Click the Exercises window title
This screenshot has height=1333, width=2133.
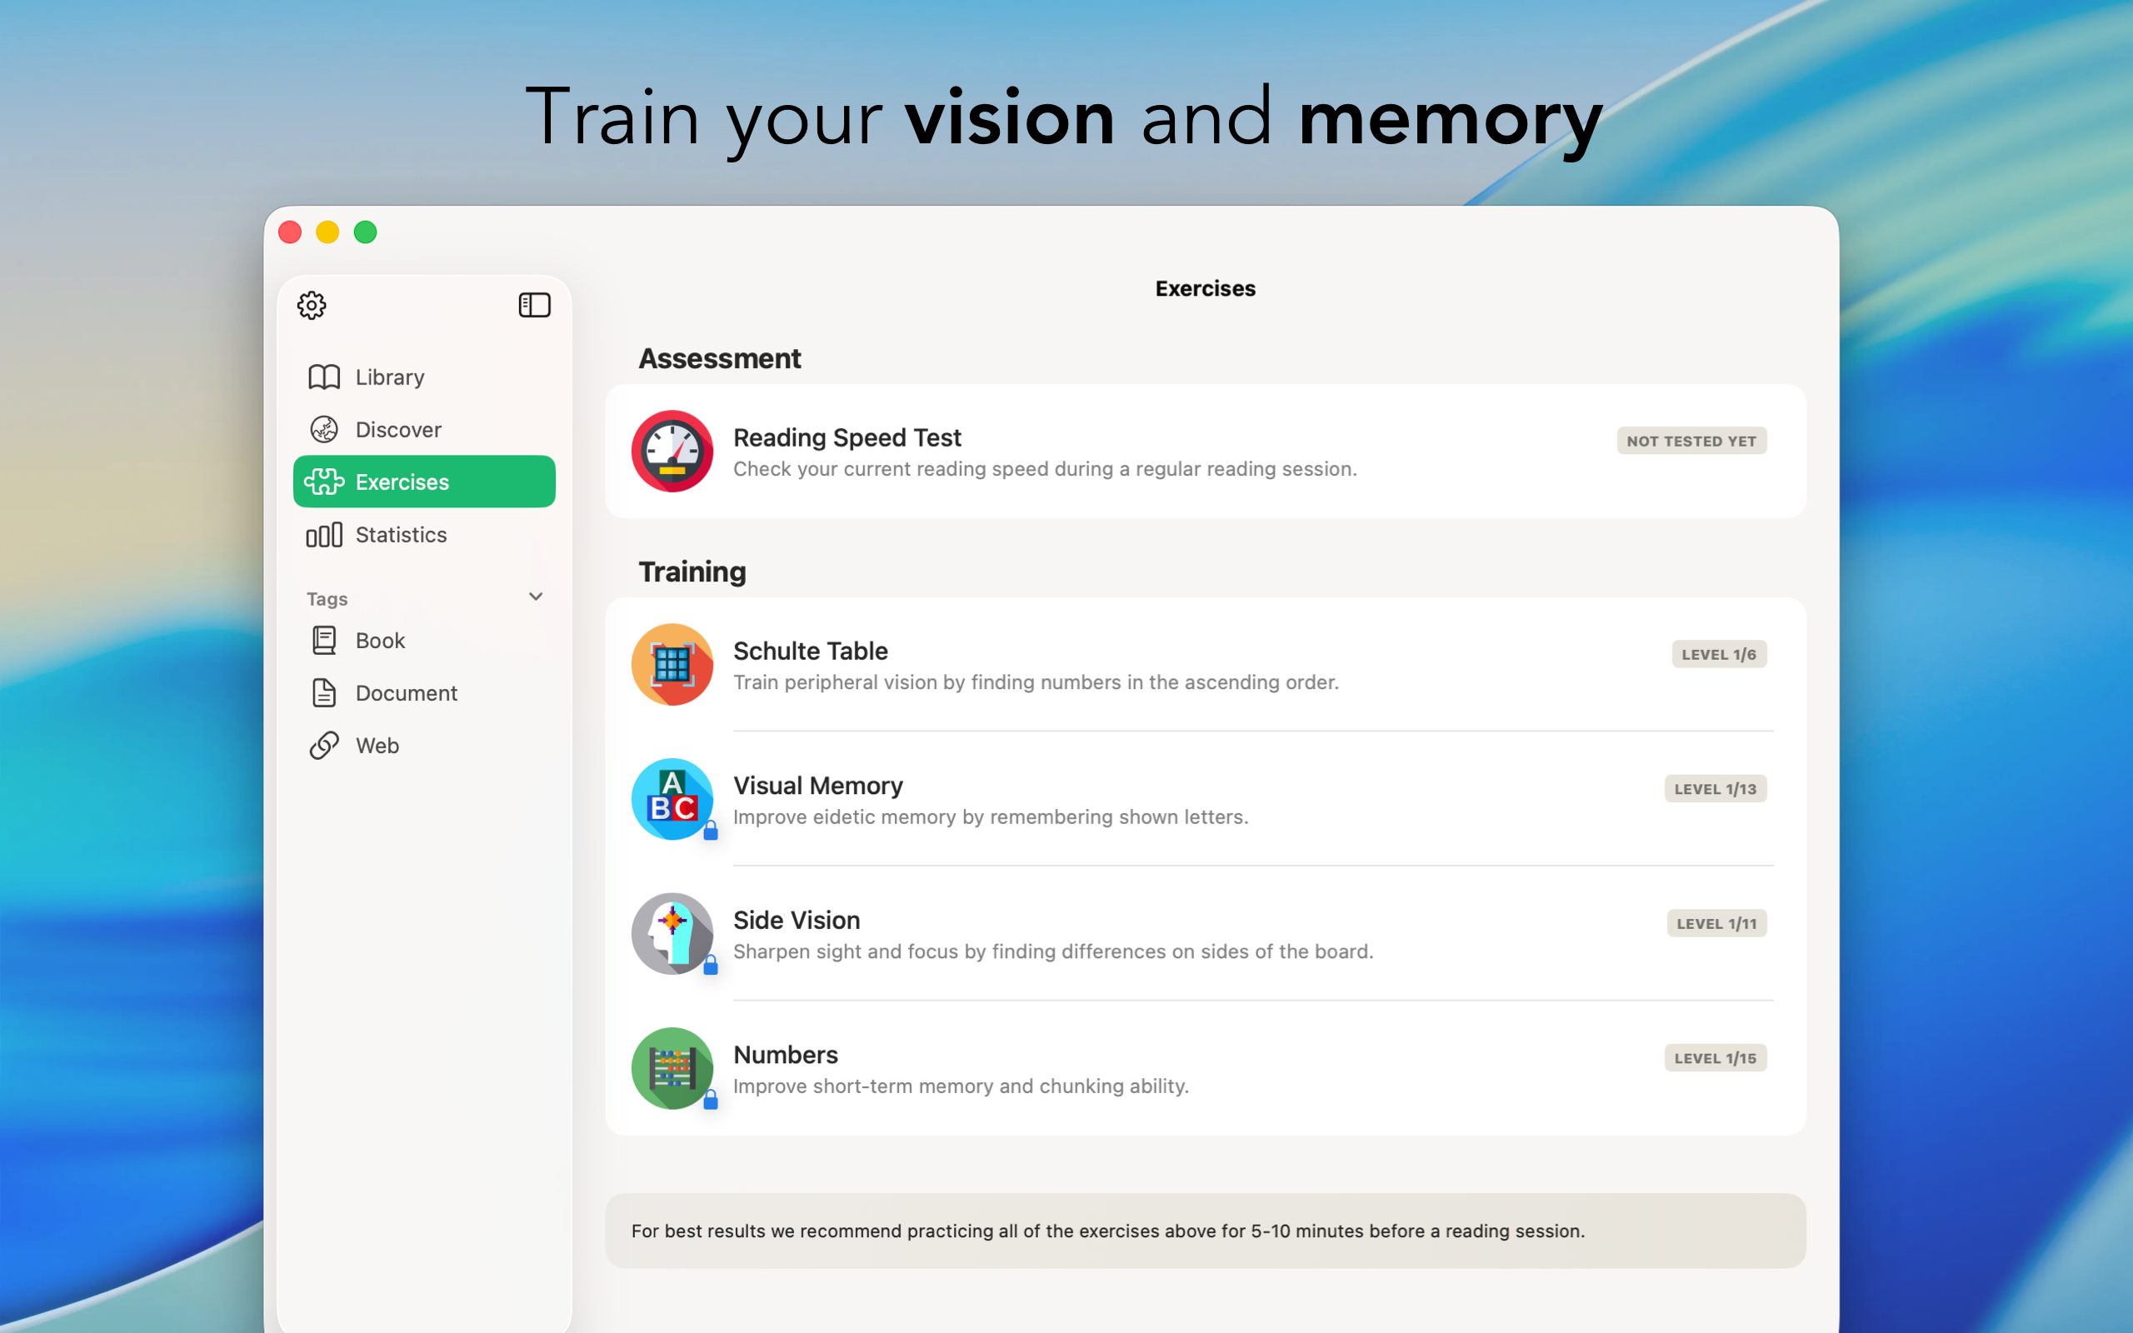[1205, 288]
